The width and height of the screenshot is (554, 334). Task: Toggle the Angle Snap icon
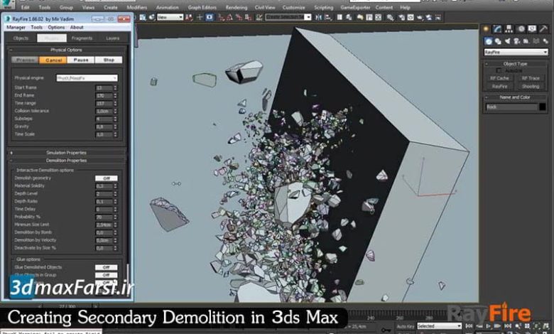pyautogui.click(x=229, y=17)
